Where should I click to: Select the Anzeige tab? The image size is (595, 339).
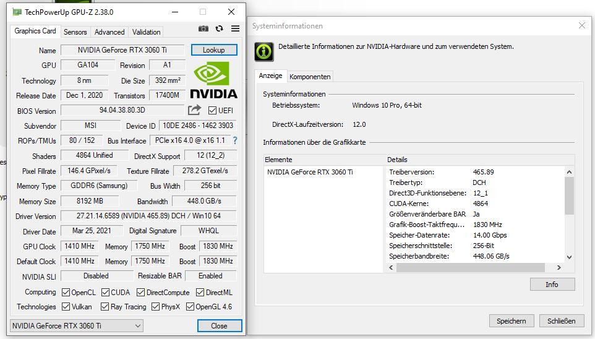click(270, 75)
